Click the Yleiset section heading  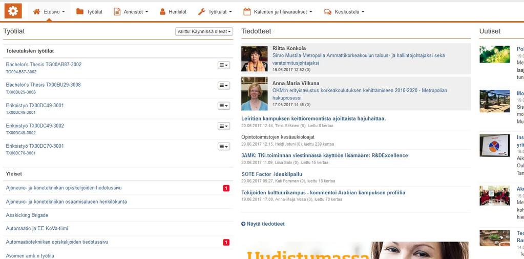(14, 174)
